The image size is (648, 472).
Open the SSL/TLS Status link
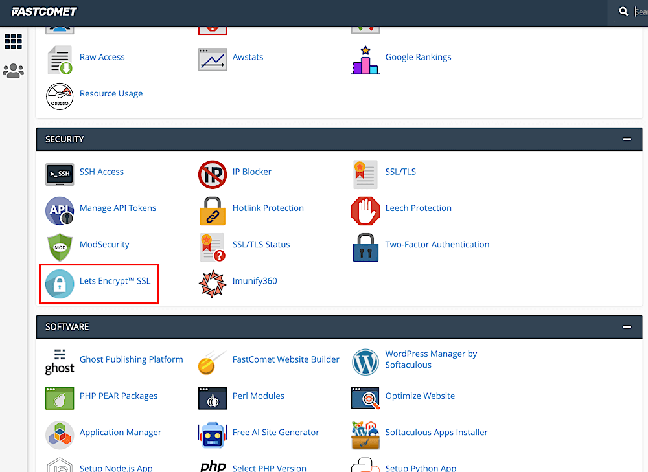tap(260, 244)
